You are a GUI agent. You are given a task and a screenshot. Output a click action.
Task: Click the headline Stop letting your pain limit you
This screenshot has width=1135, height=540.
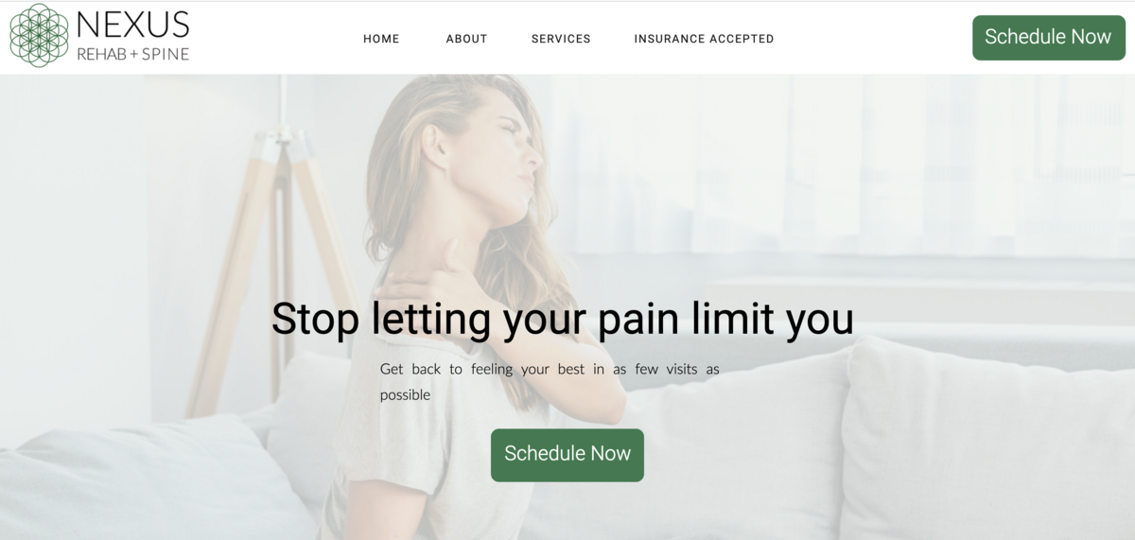[563, 319]
